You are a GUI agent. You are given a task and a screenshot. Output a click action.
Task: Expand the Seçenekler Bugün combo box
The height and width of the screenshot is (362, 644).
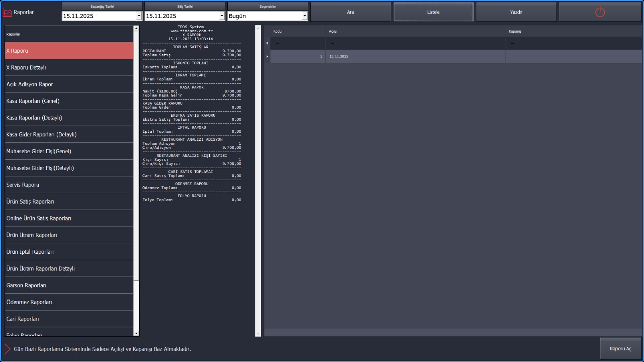[305, 16]
